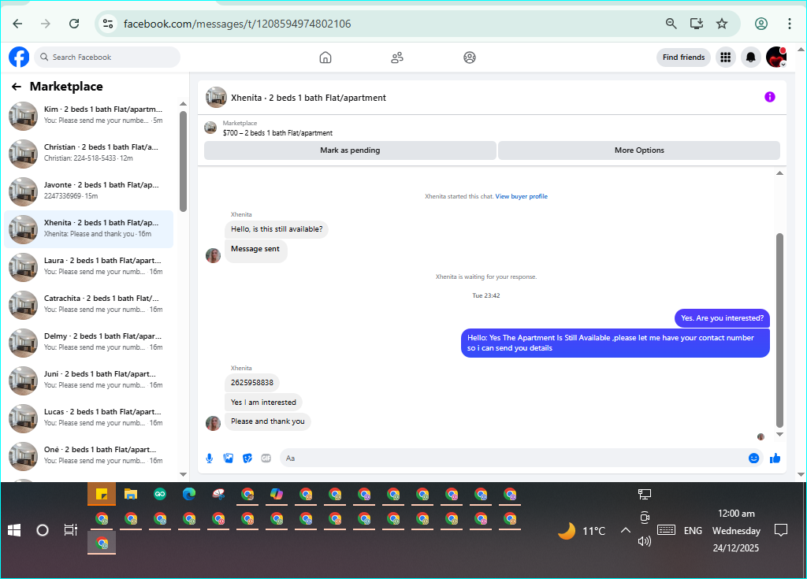Image resolution: width=807 pixels, height=579 pixels.
Task: Open the Juni conversation
Action: point(88,380)
